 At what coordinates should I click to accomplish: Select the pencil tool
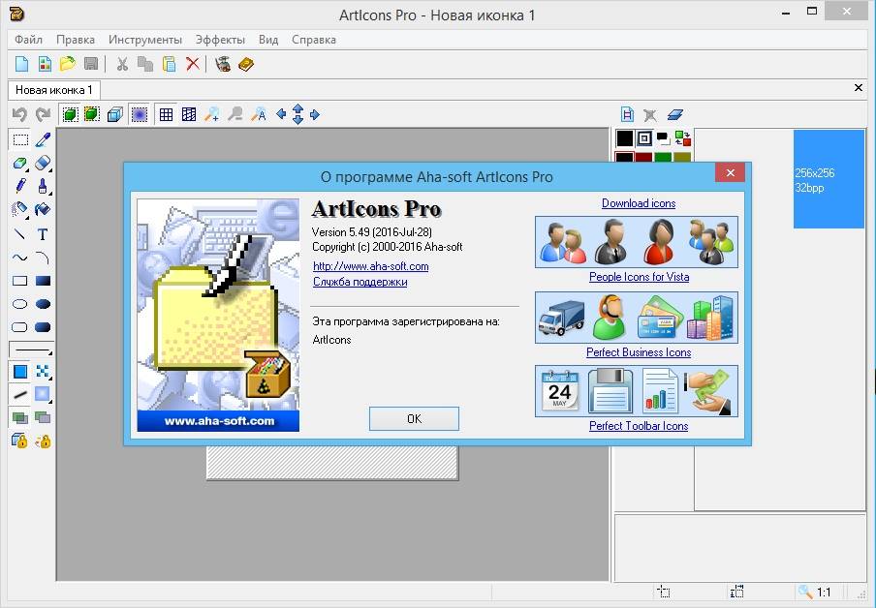click(x=20, y=185)
